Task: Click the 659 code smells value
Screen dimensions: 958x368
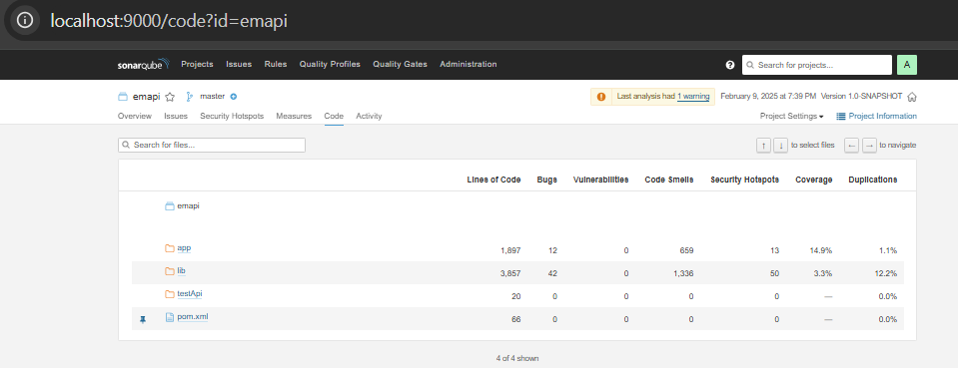Action: click(x=686, y=251)
